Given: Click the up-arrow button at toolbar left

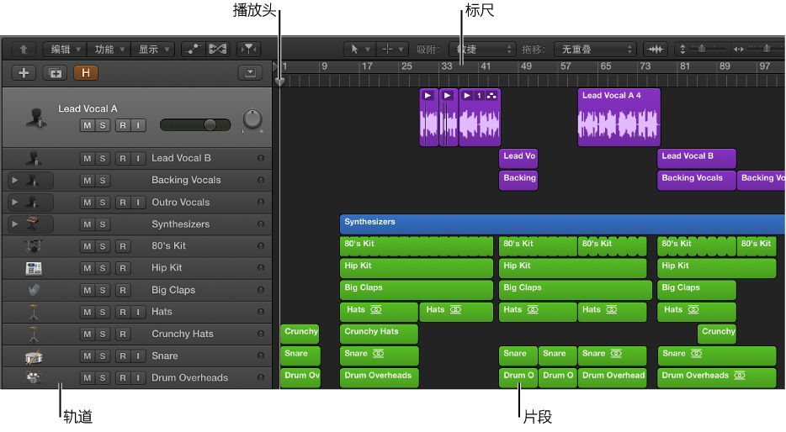Looking at the screenshot, I should 24,50.
